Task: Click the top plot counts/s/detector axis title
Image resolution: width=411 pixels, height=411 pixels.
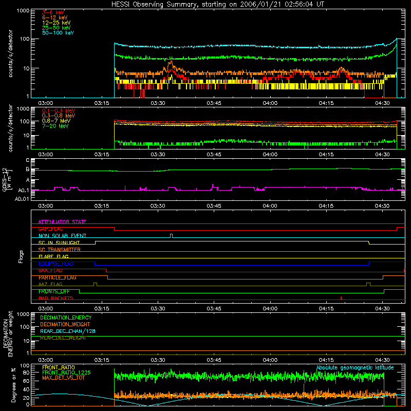Action: [10, 53]
